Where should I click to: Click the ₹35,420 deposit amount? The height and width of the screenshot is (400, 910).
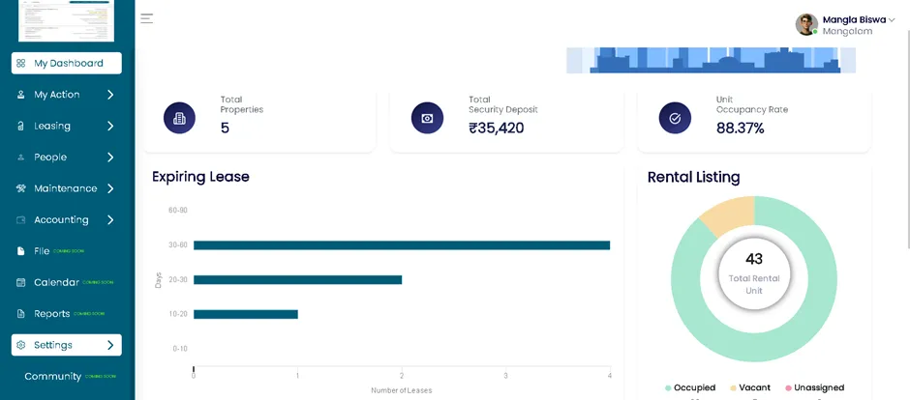pyautogui.click(x=497, y=129)
